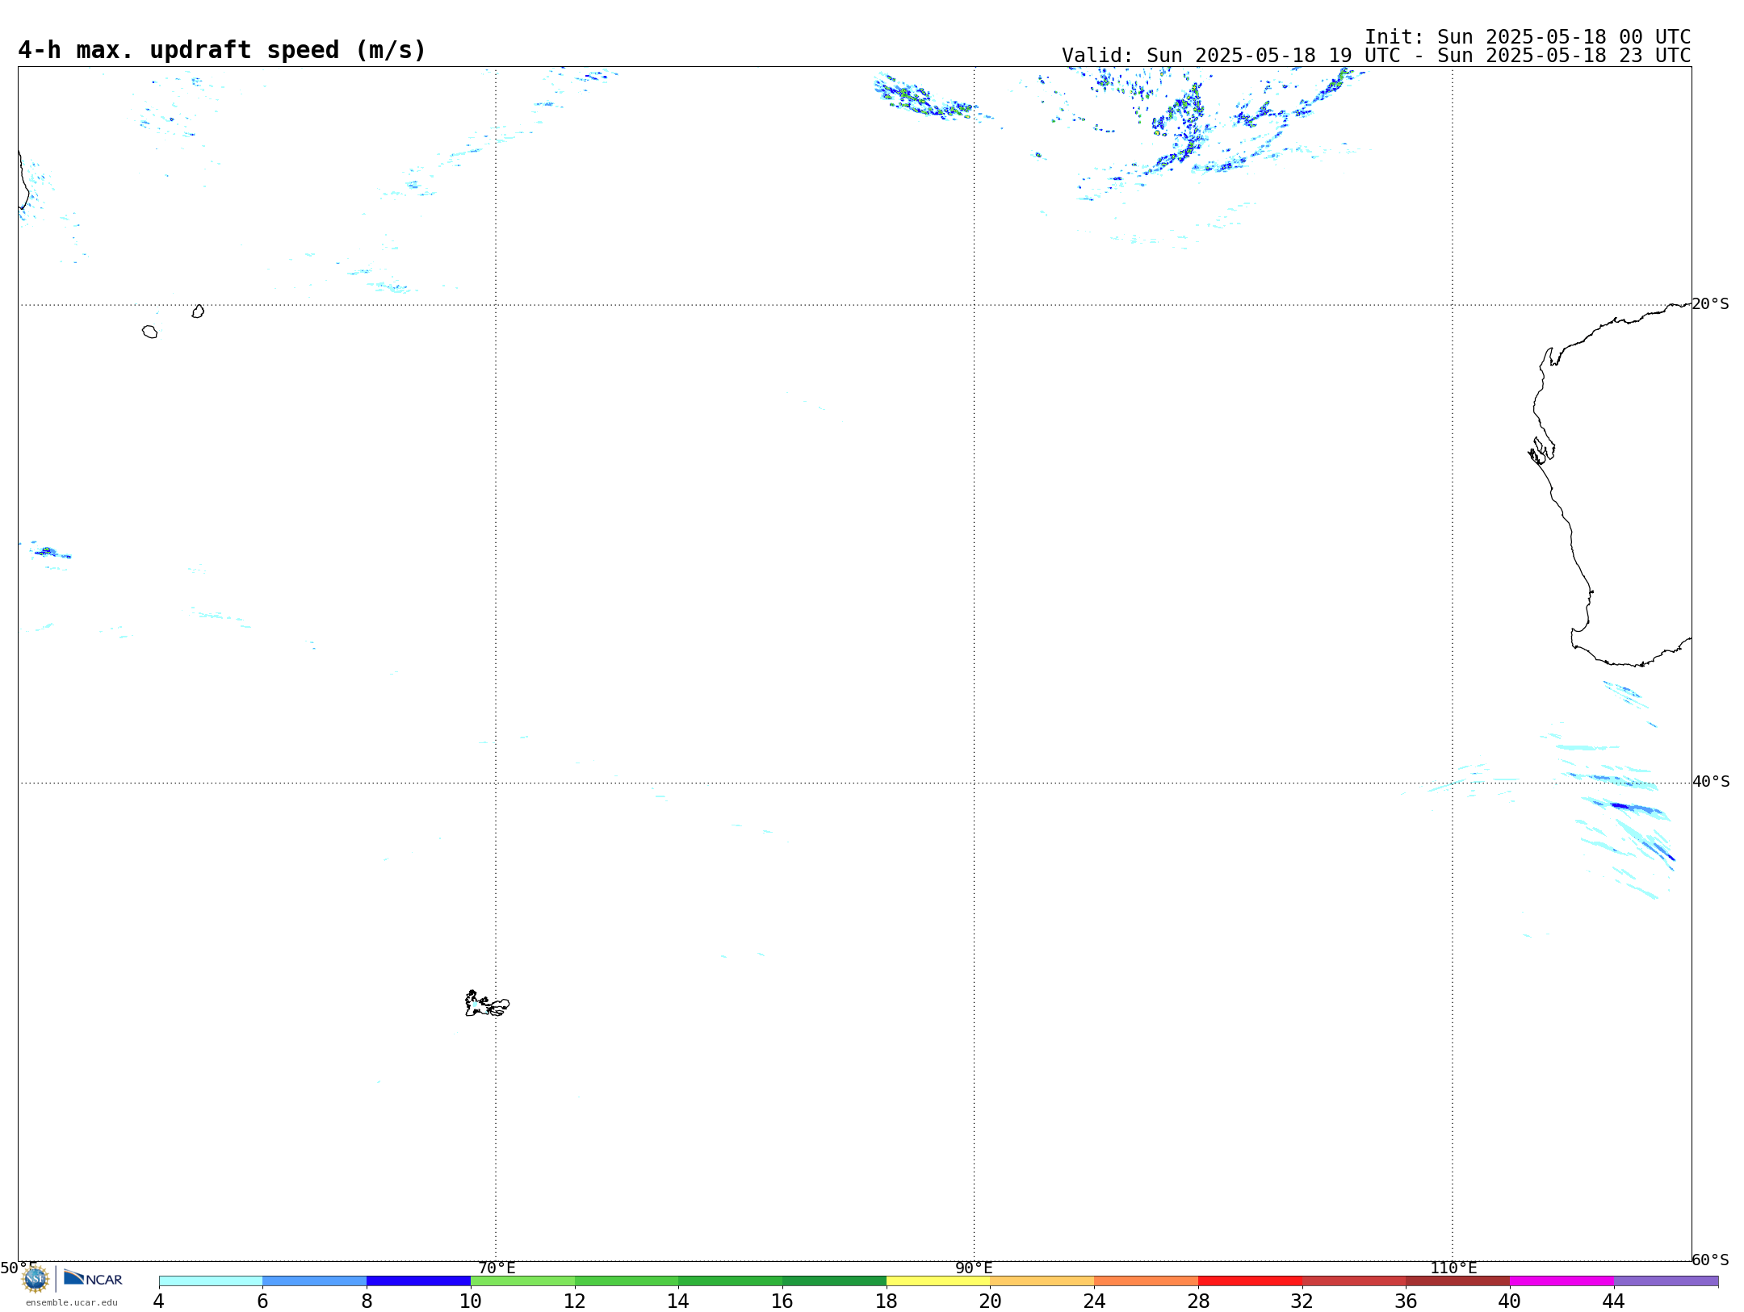Click the dark brown-red 36-40 colorbar swatch

coord(1458,1281)
